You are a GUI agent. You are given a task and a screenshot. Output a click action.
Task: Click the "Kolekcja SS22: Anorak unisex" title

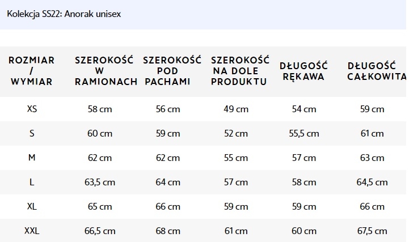tap(64, 14)
